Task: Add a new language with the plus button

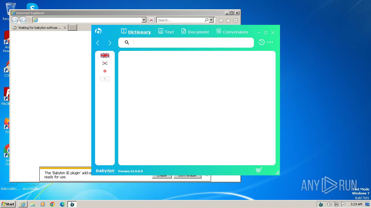Action: 105,79
